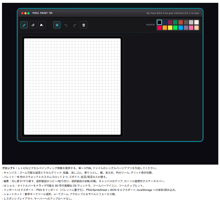Viewport: 220px width, 203px height.
Task: Pick the off-white cream swatch
Action: tap(196, 22)
